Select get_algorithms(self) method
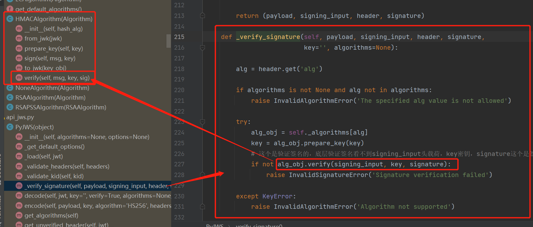Screen dimensions: 533x227 pyautogui.click(x=51, y=215)
